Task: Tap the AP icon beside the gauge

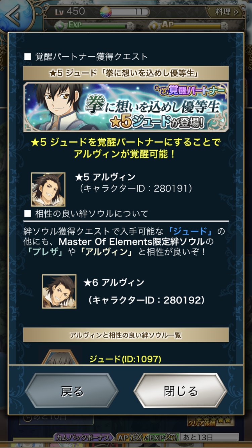Action: tap(154, 26)
